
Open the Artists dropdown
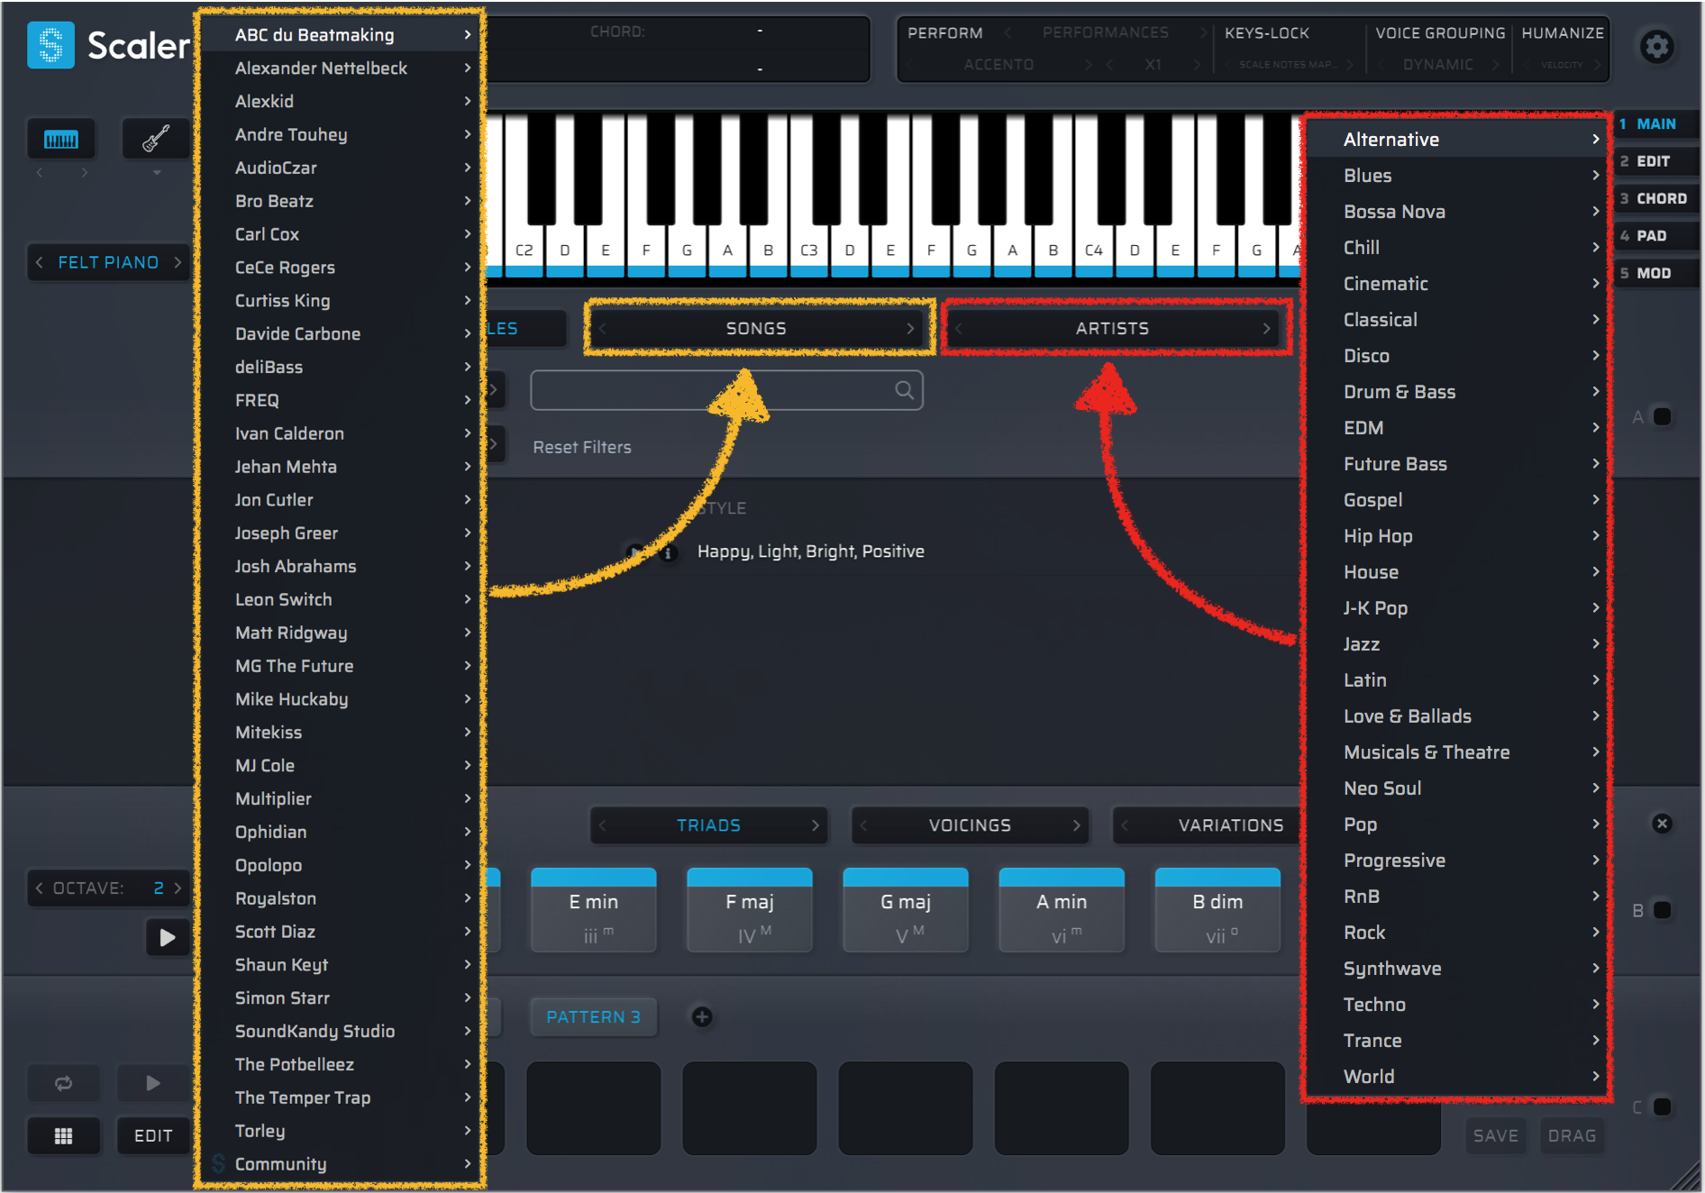pos(1112,329)
